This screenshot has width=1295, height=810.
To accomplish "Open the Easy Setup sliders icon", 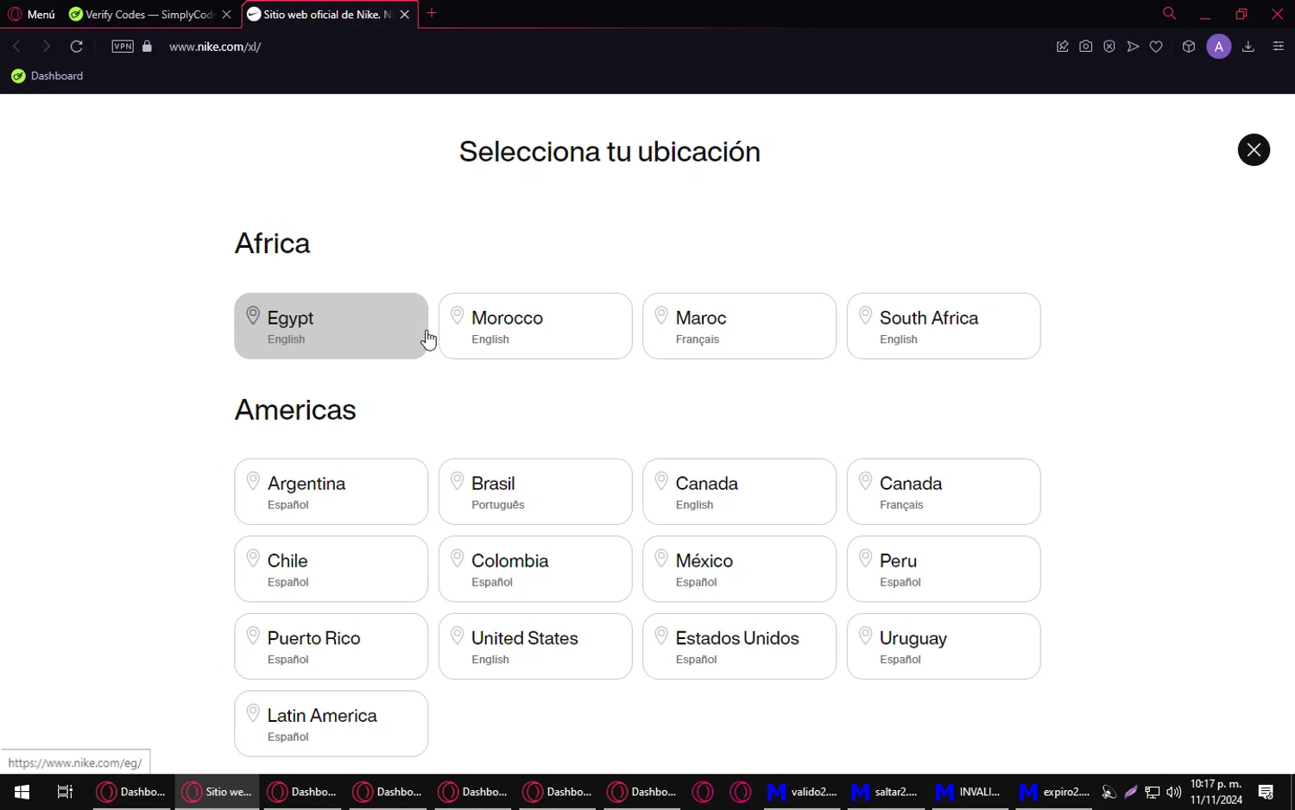I will click(x=1278, y=47).
